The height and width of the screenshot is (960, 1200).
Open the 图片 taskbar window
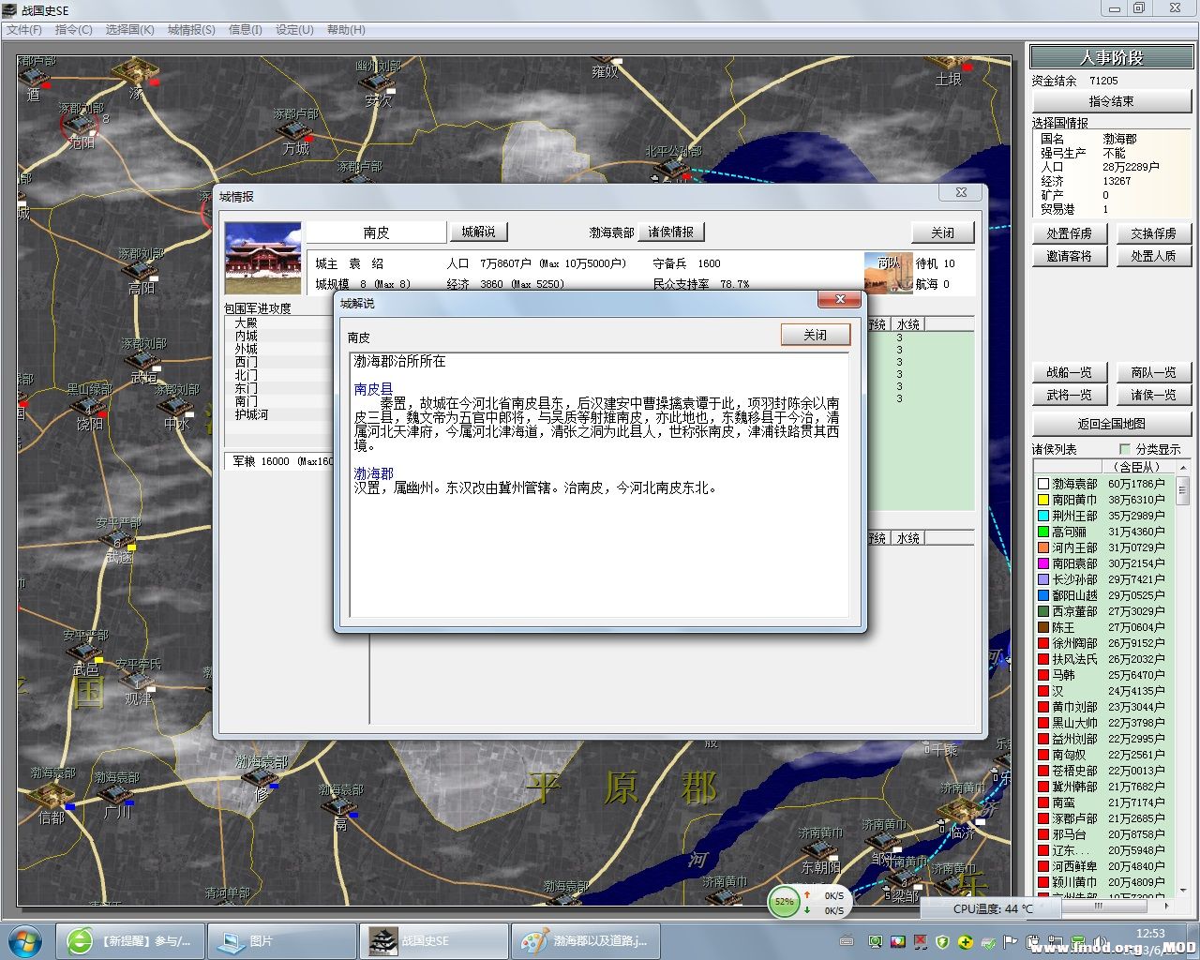281,940
